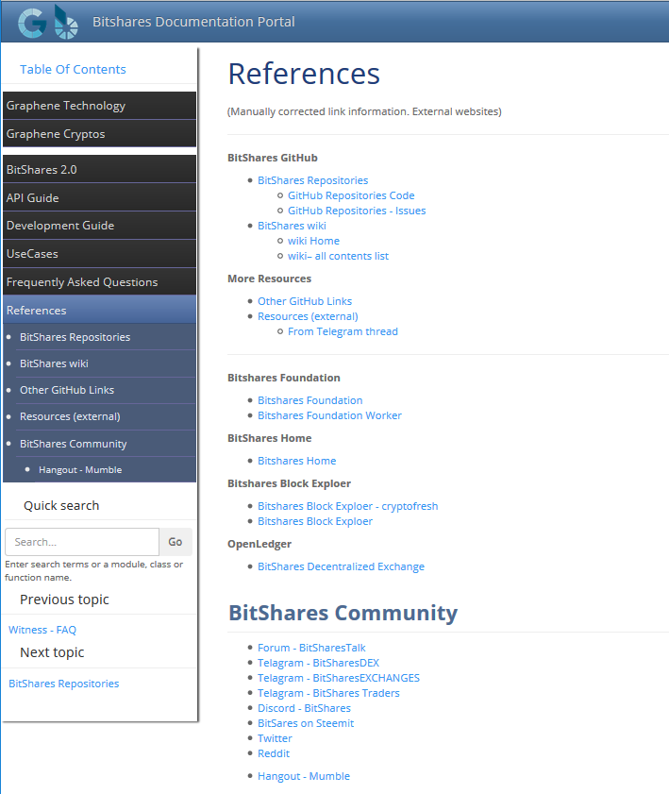Open BitShares Repositories link in content
This screenshot has height=794, width=669.
point(312,180)
